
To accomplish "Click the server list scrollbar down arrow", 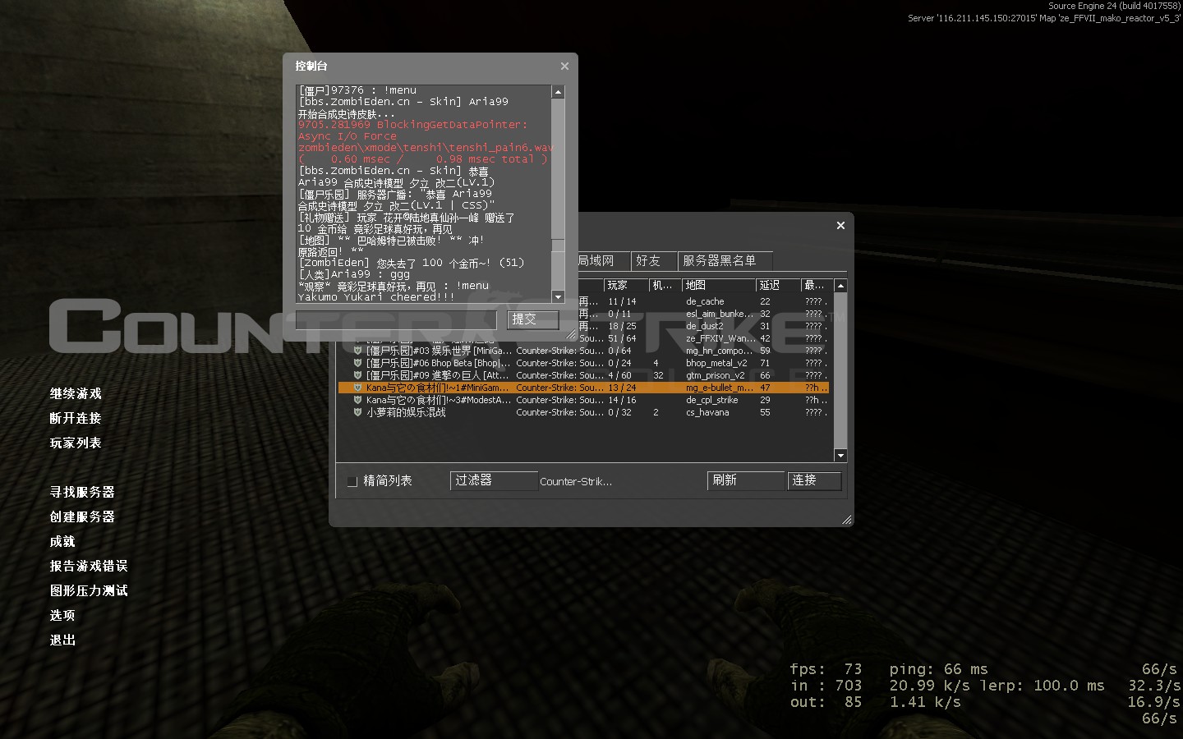I will point(840,455).
